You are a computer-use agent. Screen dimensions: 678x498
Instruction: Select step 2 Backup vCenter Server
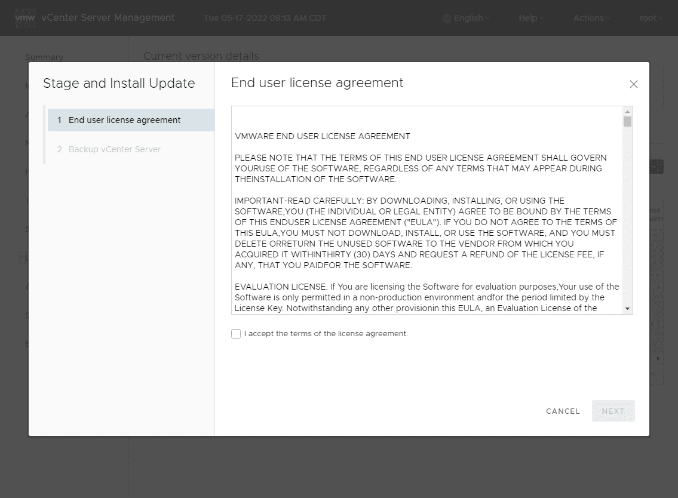click(115, 149)
